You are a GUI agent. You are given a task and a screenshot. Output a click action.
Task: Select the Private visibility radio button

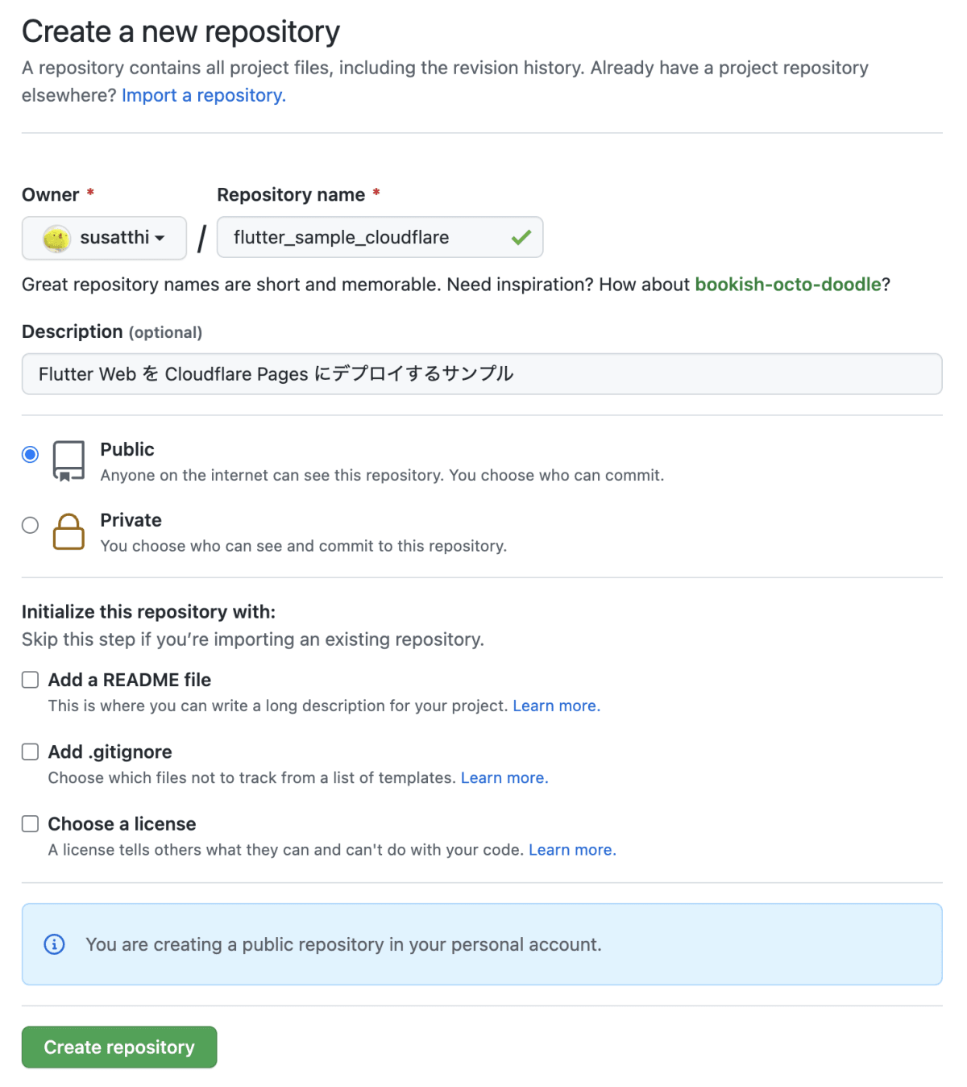pyautogui.click(x=30, y=525)
